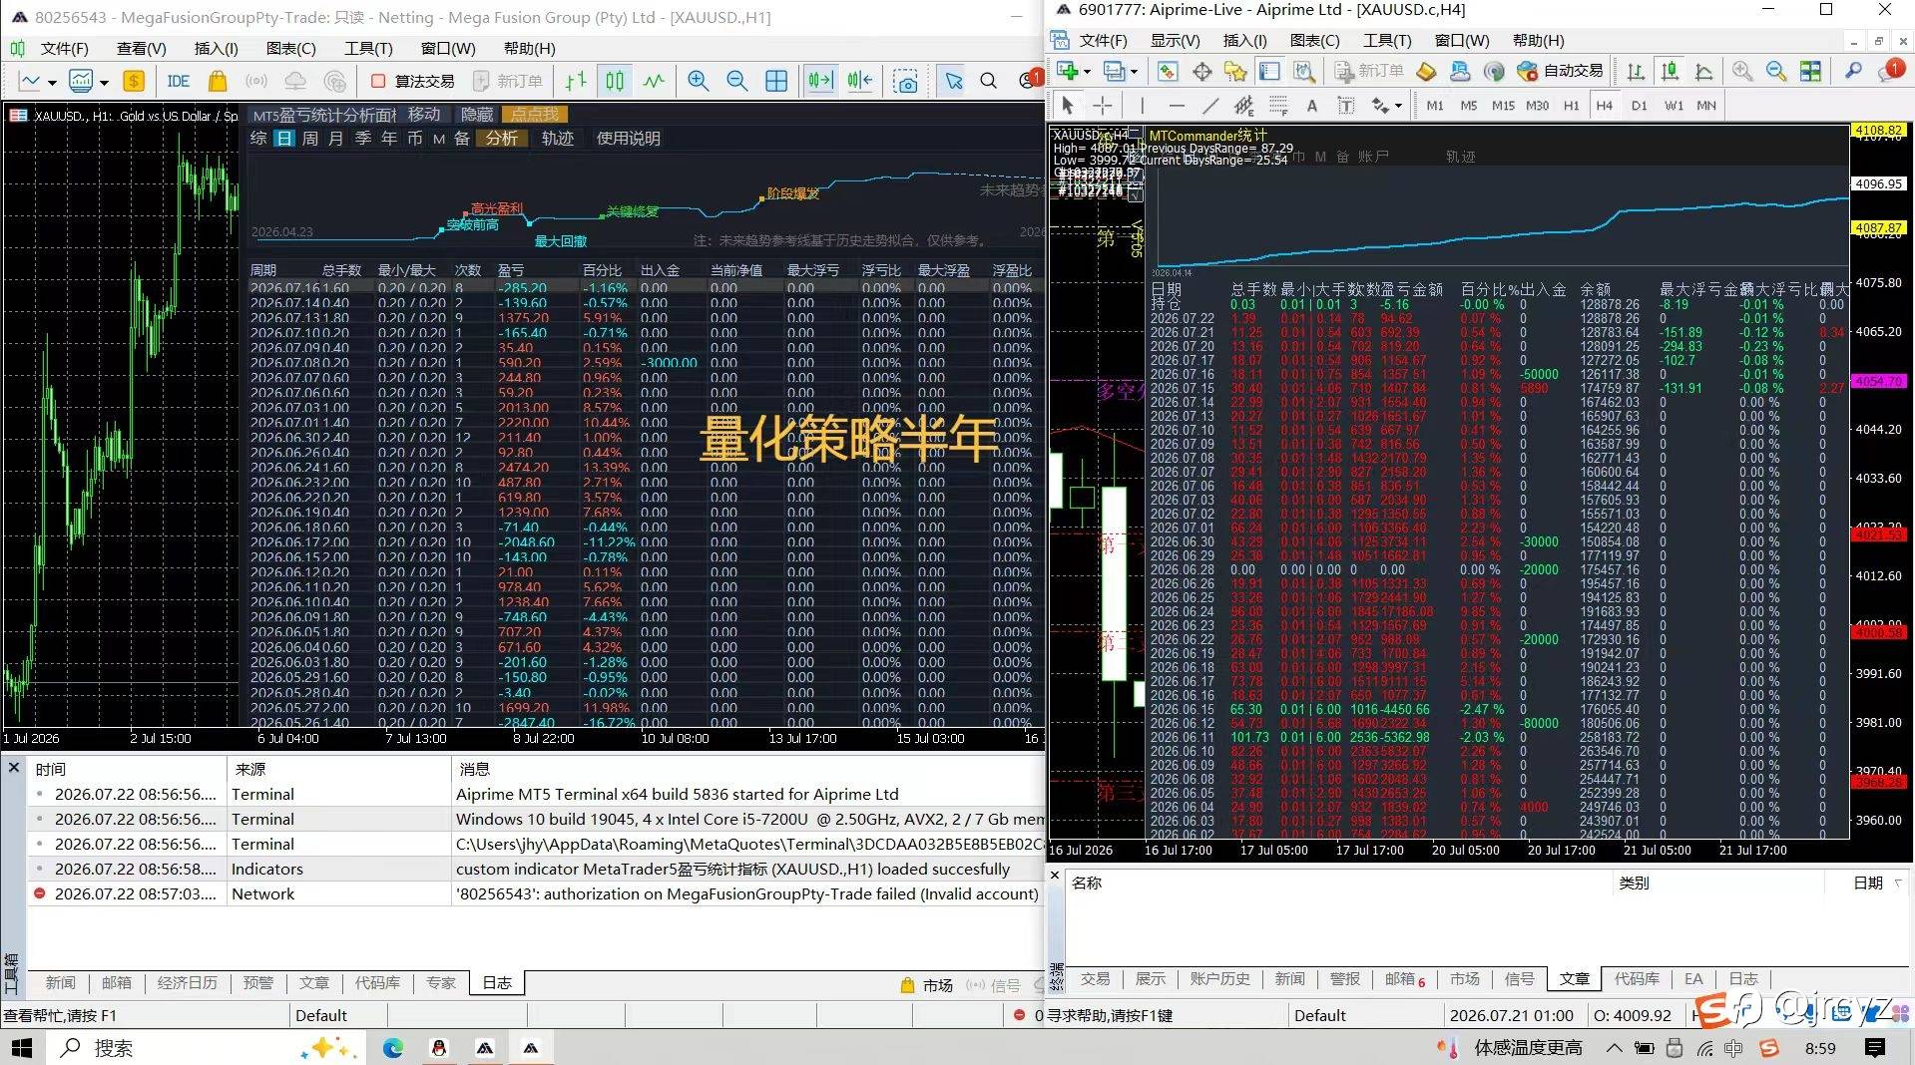Click the 4108.82 yellow price label

click(x=1878, y=130)
